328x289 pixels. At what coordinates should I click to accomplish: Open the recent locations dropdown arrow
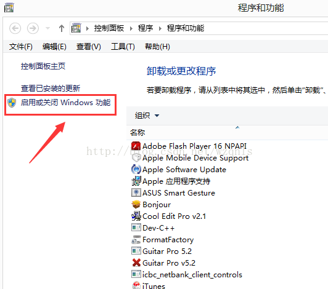tap(47, 28)
